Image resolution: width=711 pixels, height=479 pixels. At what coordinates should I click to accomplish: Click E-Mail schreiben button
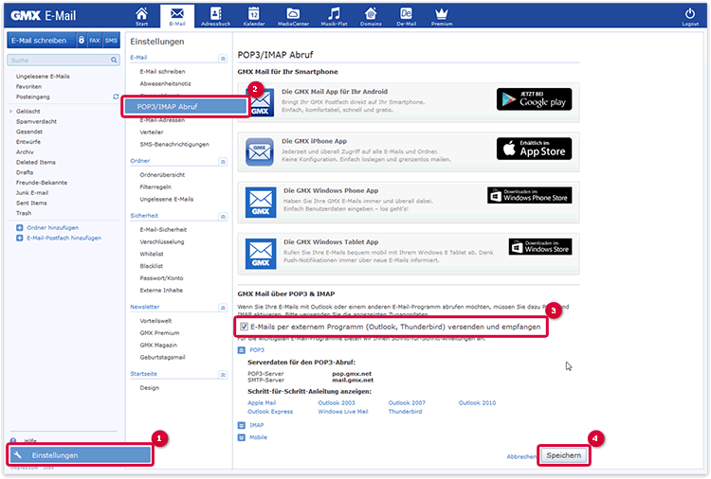39,41
